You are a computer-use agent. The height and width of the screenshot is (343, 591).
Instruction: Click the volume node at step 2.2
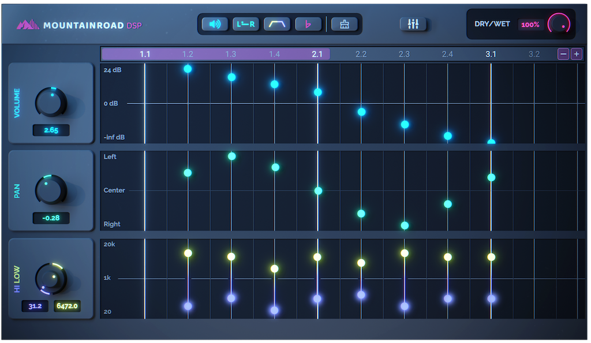pos(361,112)
